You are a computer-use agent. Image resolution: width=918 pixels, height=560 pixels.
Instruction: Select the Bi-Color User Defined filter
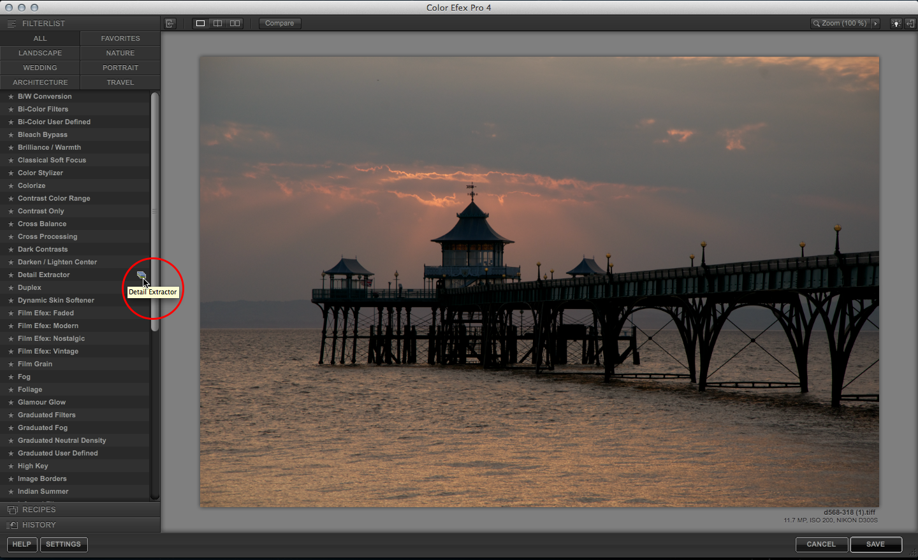coord(75,122)
